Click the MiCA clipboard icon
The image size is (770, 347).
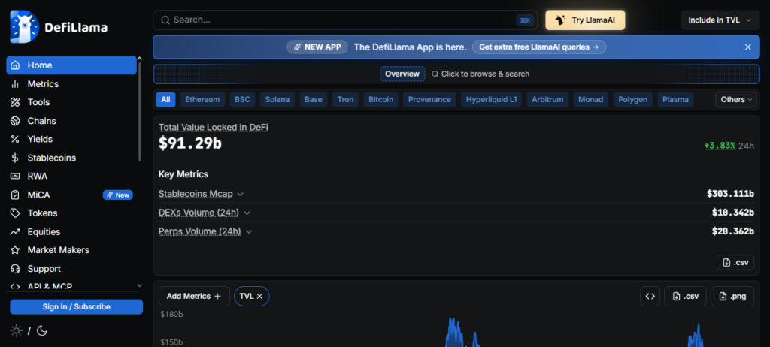[x=15, y=195]
